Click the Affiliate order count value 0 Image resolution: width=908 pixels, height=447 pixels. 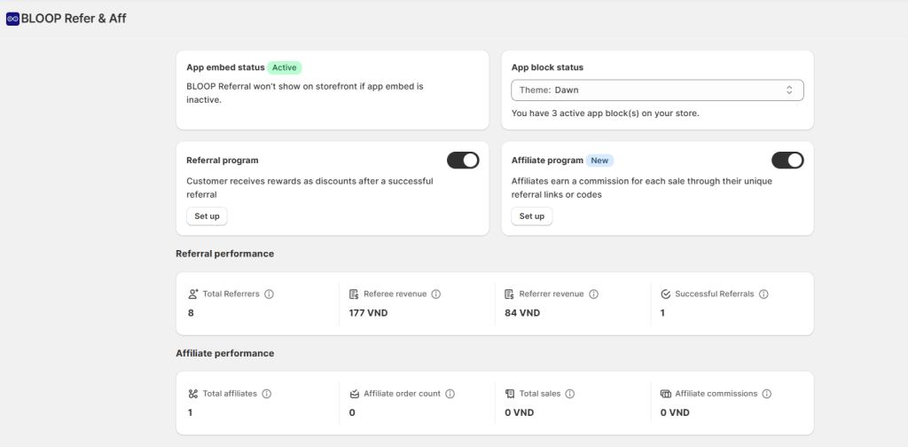[x=352, y=412]
